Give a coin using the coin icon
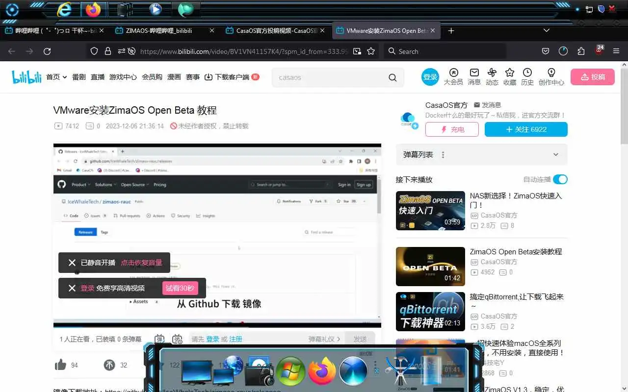 click(x=109, y=365)
